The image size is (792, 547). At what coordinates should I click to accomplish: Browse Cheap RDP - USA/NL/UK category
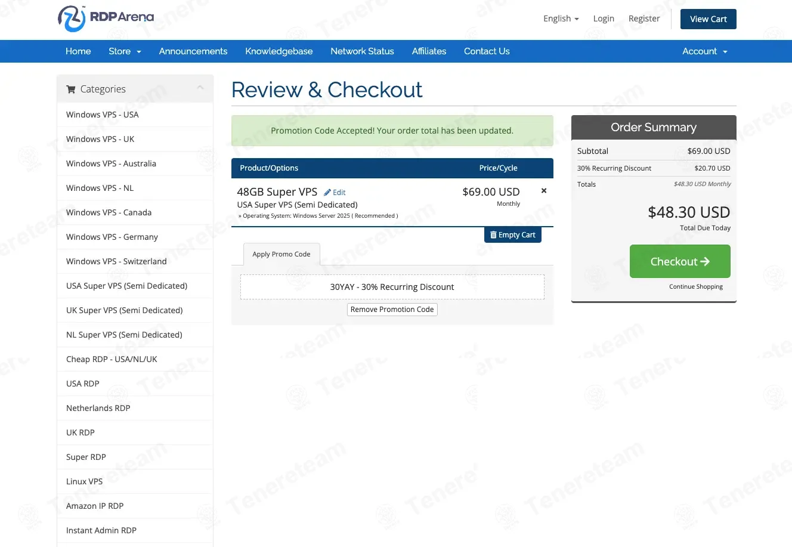click(135, 359)
